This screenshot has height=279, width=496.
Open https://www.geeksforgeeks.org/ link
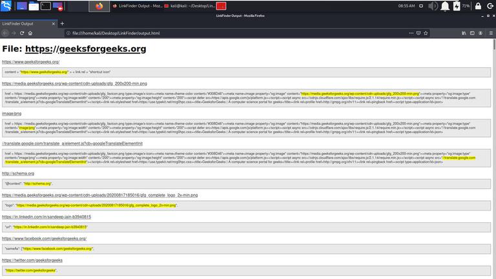31,62
